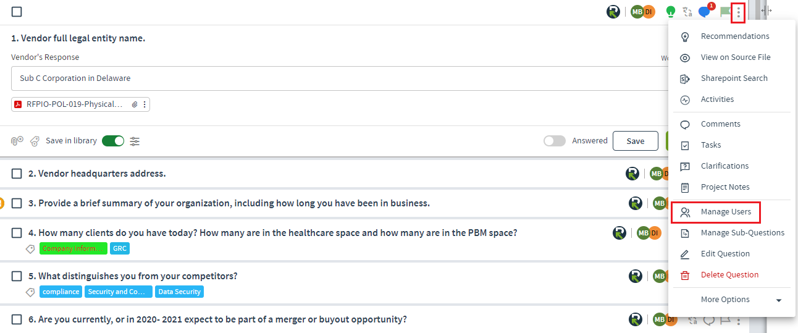This screenshot has width=798, height=333.
Task: Open the library settings sliders icon
Action: click(x=135, y=141)
